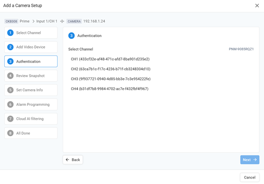Click the CAMERA badge in breadcrumb
The width and height of the screenshot is (264, 184).
point(74,21)
